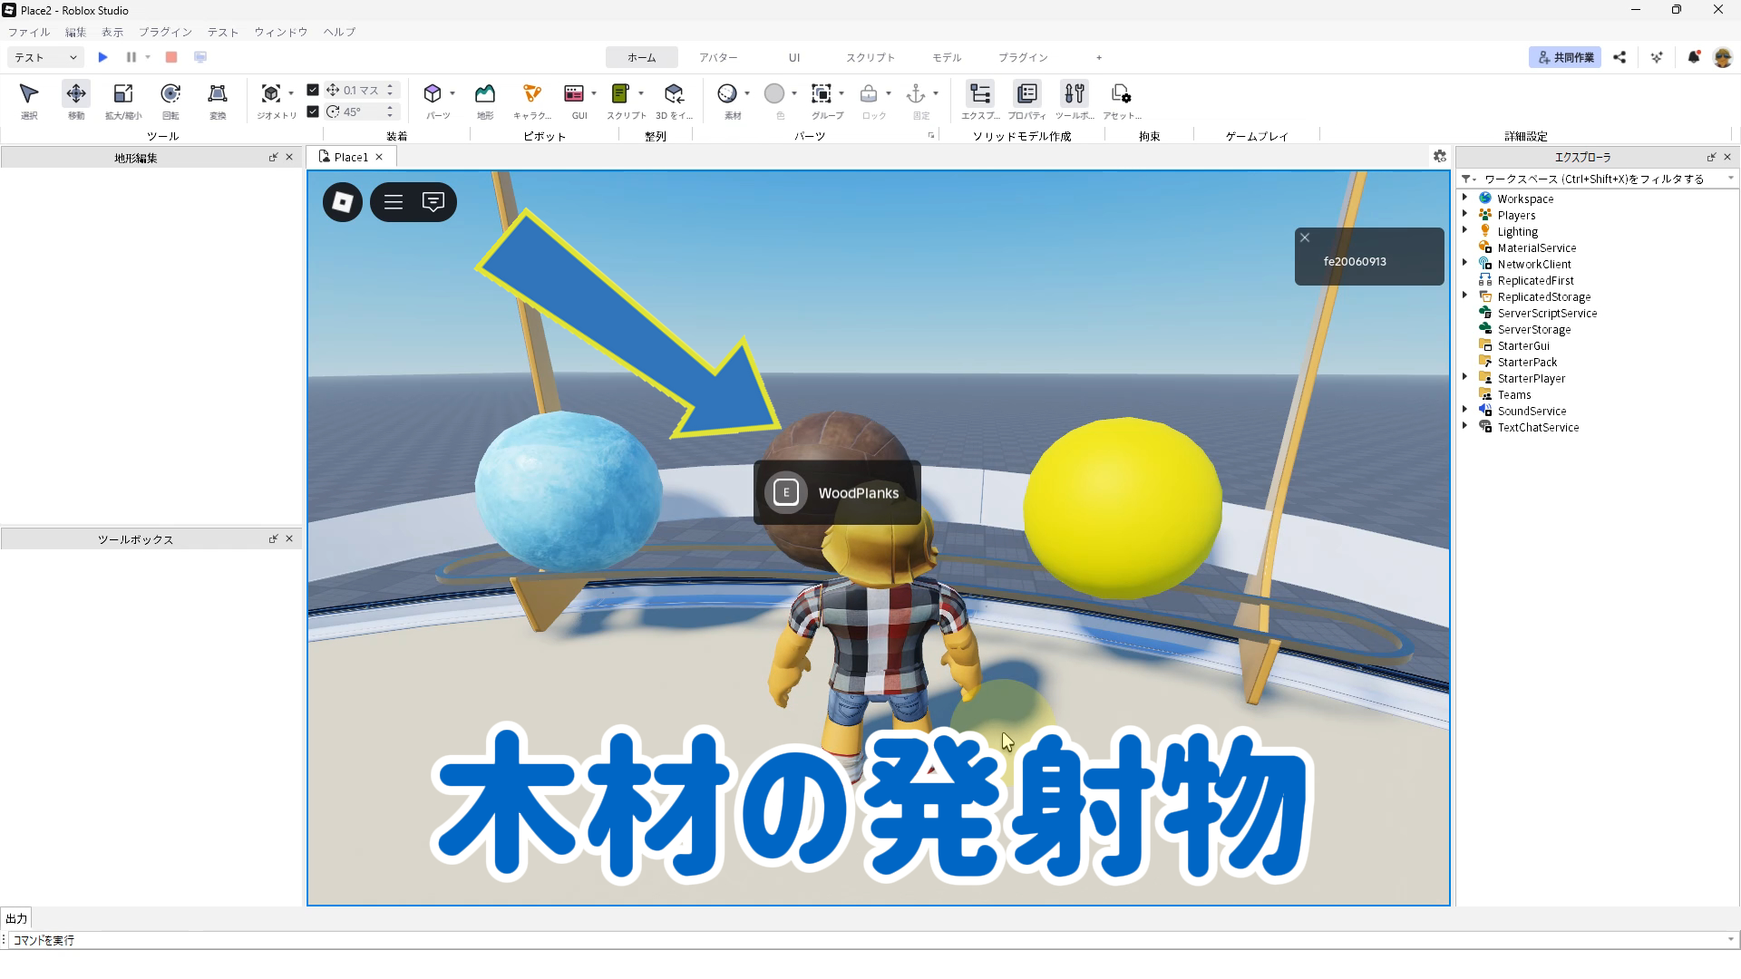The image size is (1741, 979).
Task: Open the ツールボックス (Toolbox) toolbar icon
Action: [1075, 94]
